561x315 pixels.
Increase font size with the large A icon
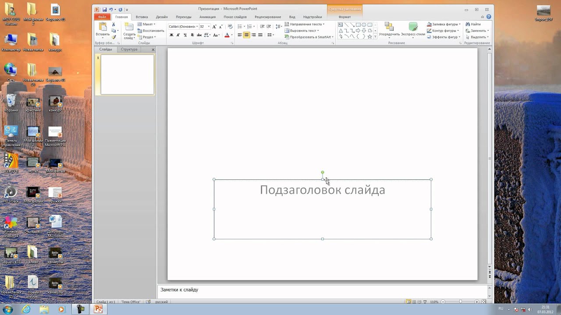tap(214, 27)
